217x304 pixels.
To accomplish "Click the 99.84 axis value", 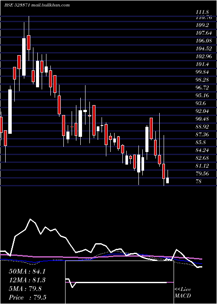I will [203, 72].
